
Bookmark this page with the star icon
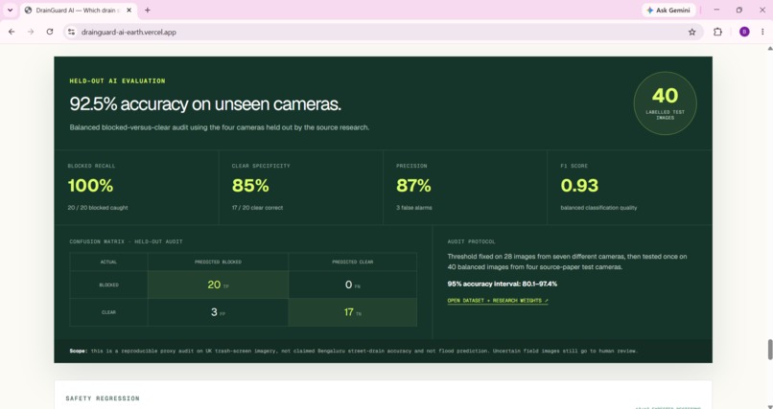[x=691, y=32]
